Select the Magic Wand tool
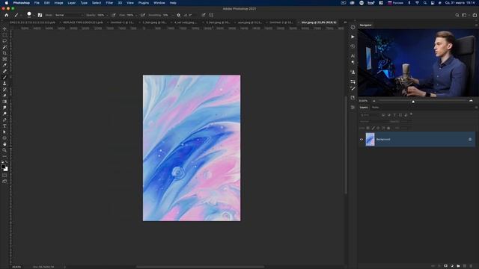 [x=4, y=47]
